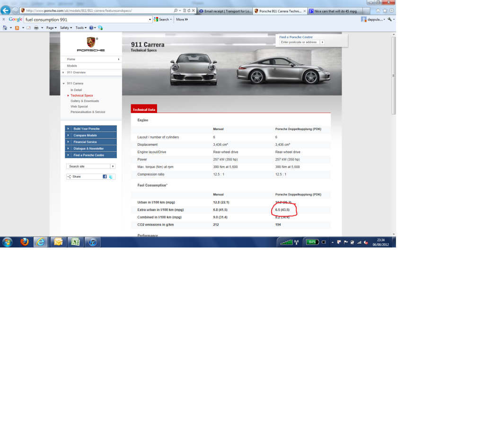Submit the Search site arrow button
Viewport: 484px width, 440px height.
pos(113,167)
